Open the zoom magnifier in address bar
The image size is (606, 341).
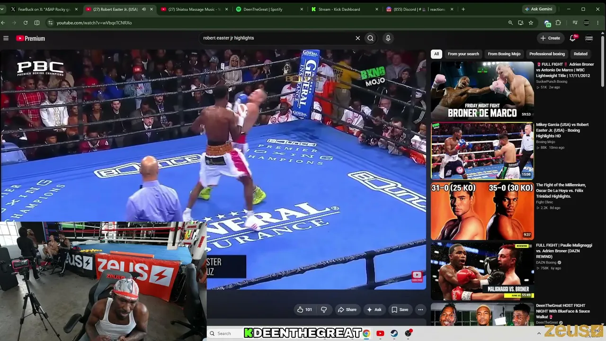[x=510, y=23]
